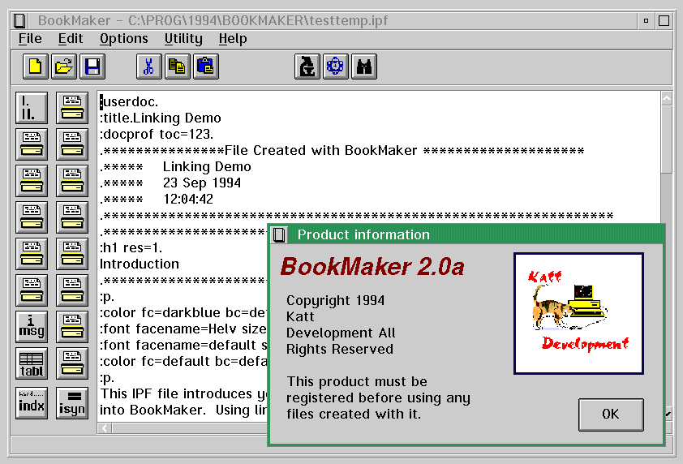This screenshot has width=683, height=464.
Task: Open the Utility menu
Action: 183,38
